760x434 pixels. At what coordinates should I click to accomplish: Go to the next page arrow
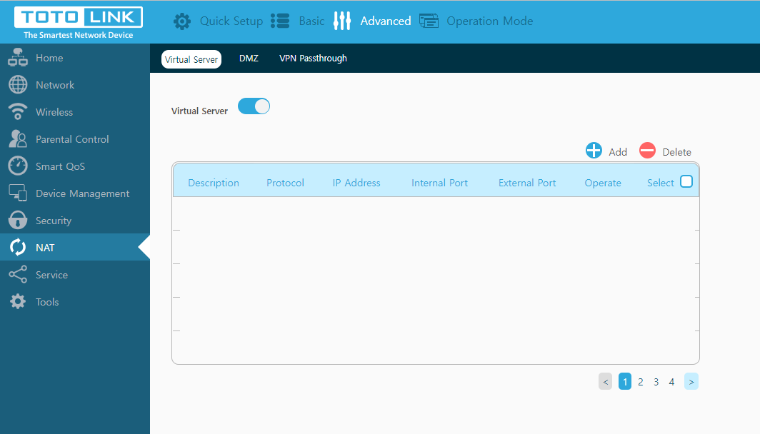(x=691, y=382)
